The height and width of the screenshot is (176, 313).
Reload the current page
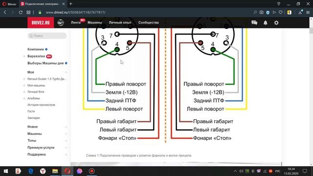point(21,12)
